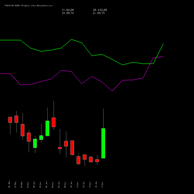Select the green candle above the 02 Jun label
This screenshot has width=194, height=194.
[x=35, y=143]
